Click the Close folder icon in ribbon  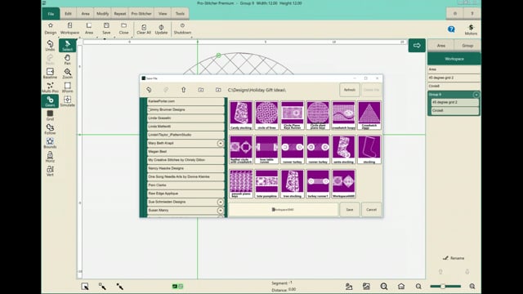(123, 29)
